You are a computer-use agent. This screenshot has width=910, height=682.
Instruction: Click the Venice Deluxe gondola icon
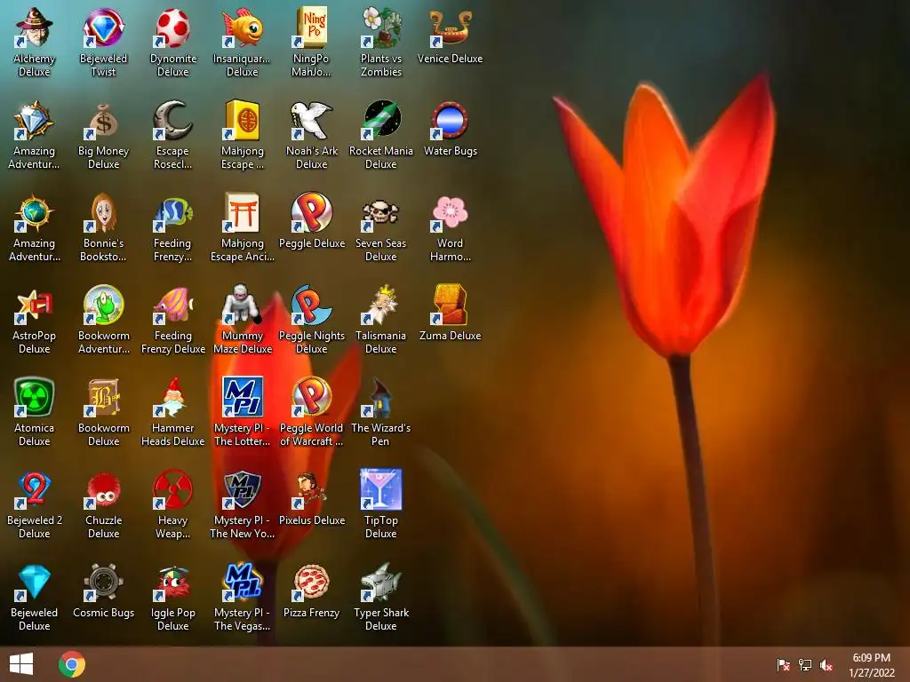451,28
